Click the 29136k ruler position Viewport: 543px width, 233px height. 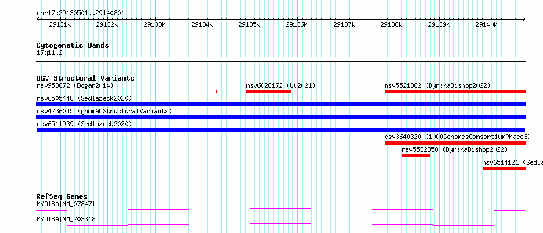coord(297,24)
